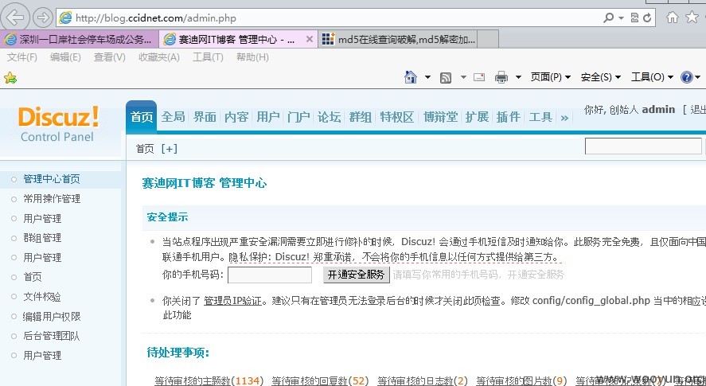
Task: Open the 插件 navigation tab
Action: tap(509, 117)
